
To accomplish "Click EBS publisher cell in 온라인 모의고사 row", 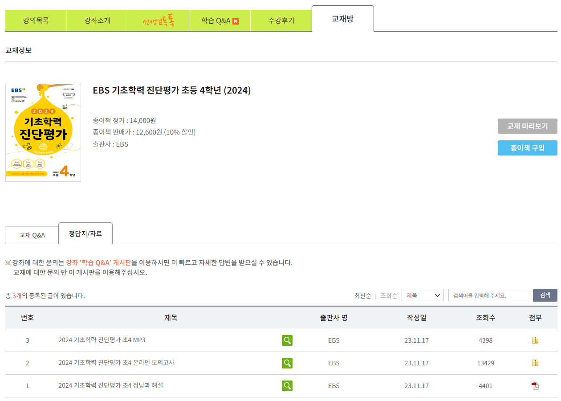I will click(333, 363).
